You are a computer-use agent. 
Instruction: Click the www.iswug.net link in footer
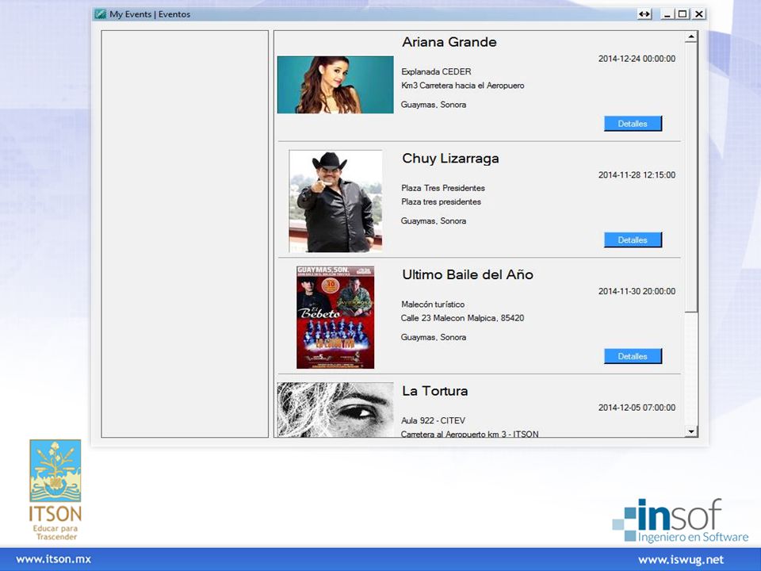coord(681,560)
